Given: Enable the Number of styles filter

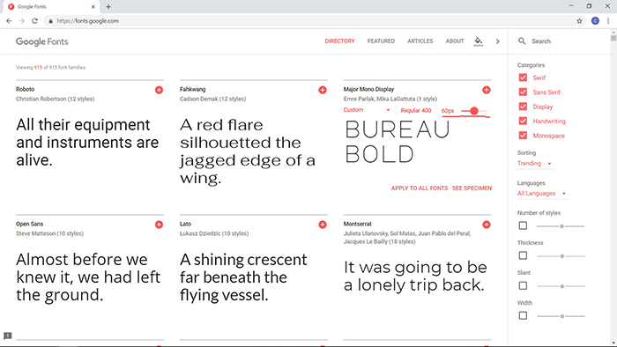Looking at the screenshot, I should coord(523,225).
